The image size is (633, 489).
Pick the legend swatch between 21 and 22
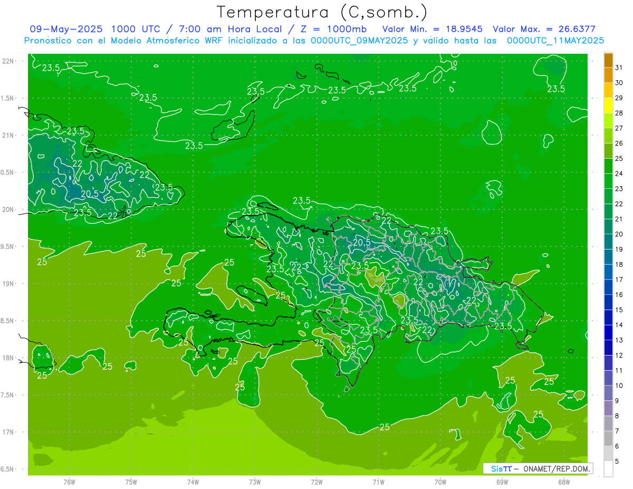(x=608, y=212)
